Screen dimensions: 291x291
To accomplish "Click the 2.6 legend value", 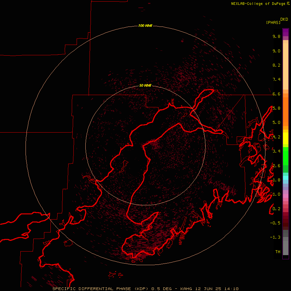I will coord(276,166).
